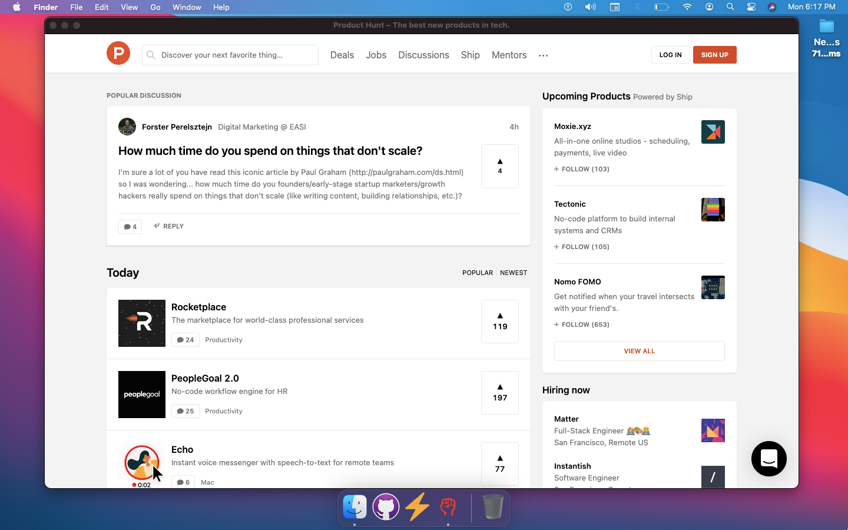Switch to the NEWEST tab

point(513,273)
